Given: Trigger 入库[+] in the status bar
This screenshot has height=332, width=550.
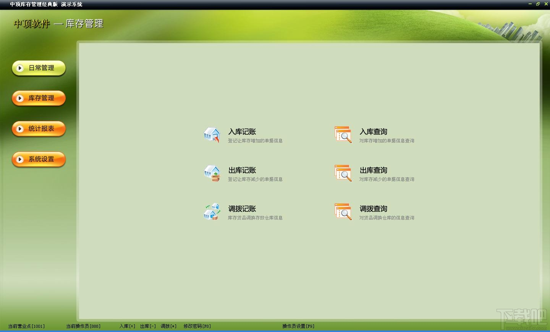Looking at the screenshot, I should pos(127,326).
